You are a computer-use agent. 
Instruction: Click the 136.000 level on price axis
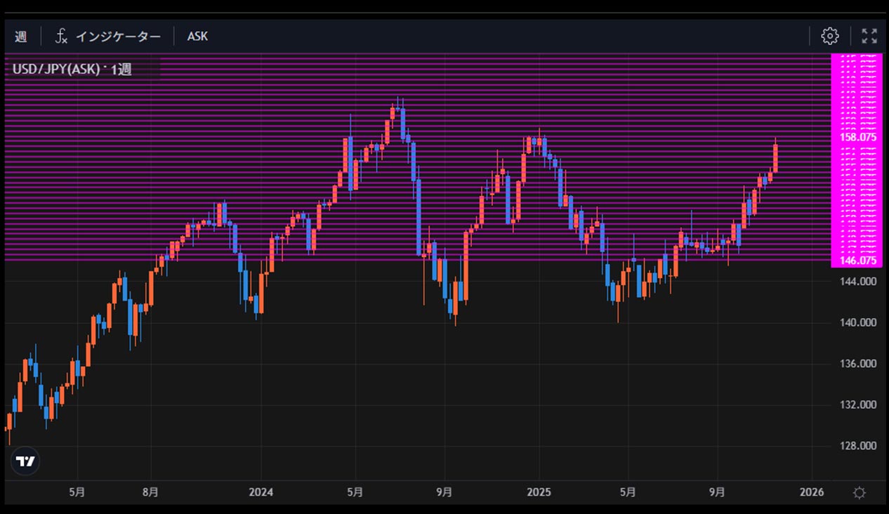coord(857,364)
